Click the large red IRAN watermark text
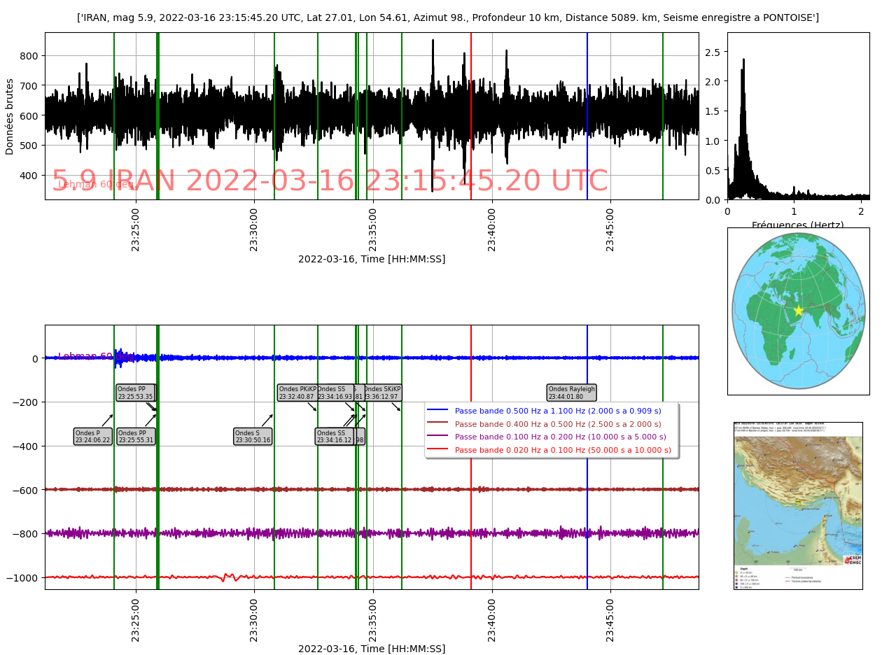 [330, 181]
